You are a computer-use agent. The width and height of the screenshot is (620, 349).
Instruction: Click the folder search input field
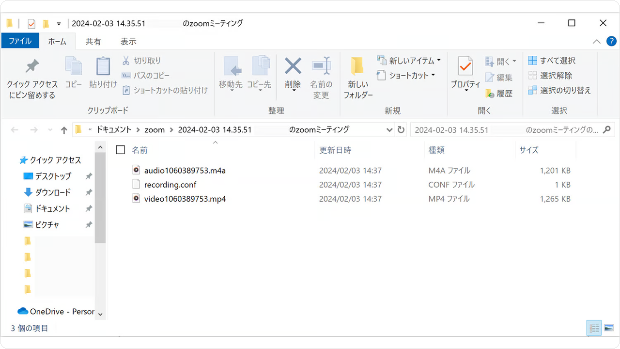tap(512, 130)
